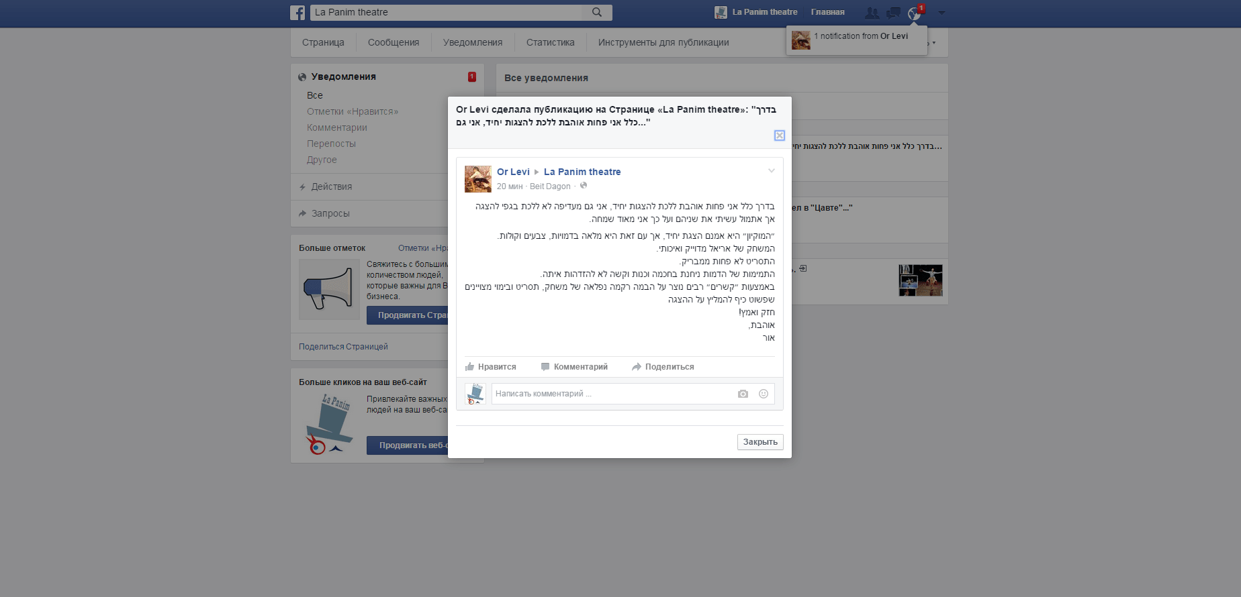
Task: Like the post with Нравится
Action: point(491,367)
